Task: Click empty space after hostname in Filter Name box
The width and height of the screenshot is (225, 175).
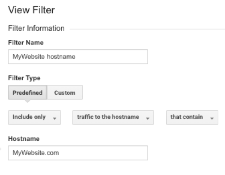Action: point(111,57)
